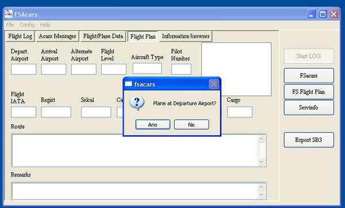Click the question mark icon in dialog
Viewport: 345px width, 208px height.
pos(137,103)
